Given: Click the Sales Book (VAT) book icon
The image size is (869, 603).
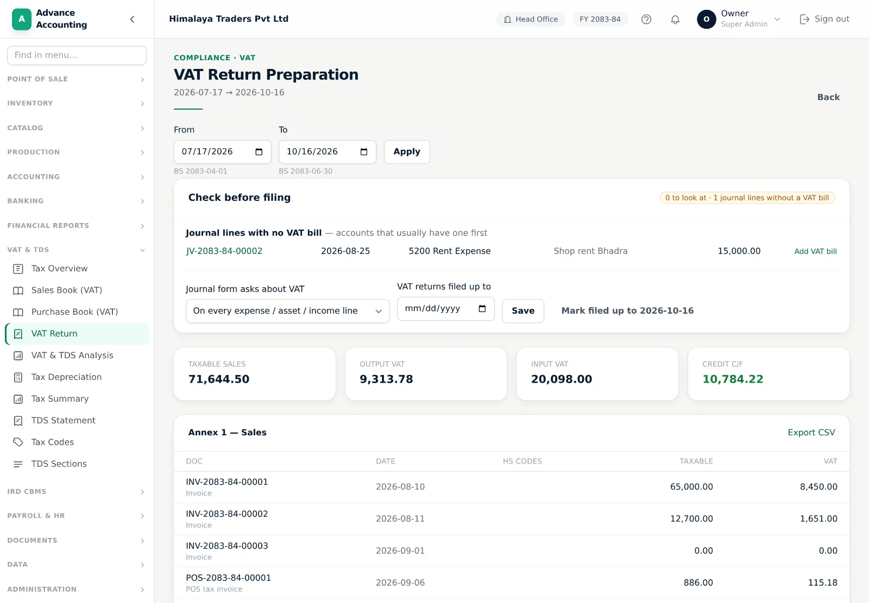Looking at the screenshot, I should tap(18, 290).
